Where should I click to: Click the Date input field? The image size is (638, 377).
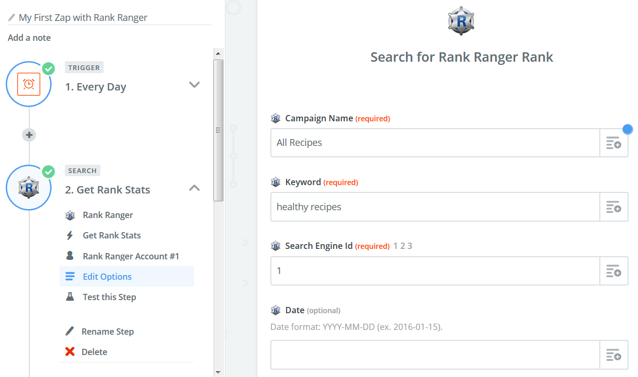435,355
